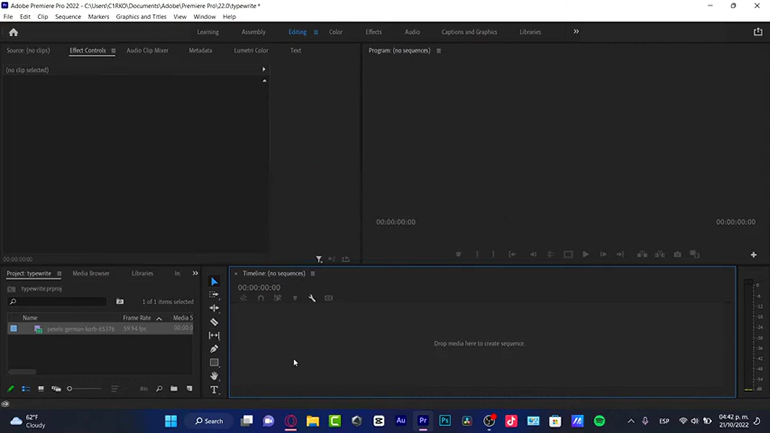This screenshot has height=433, width=770.
Task: Toggle linked selection in timeline
Action: point(278,298)
